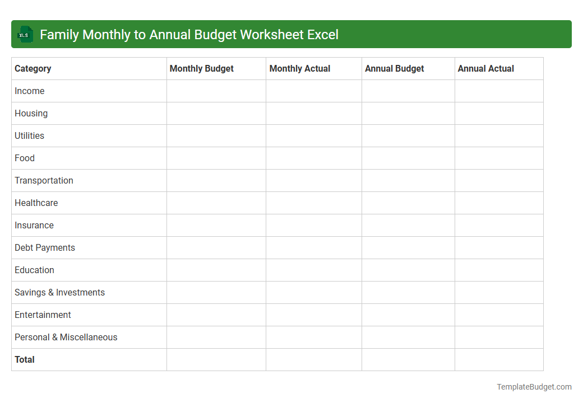The image size is (583, 403).
Task: Select the Utilities category row label
Action: pyautogui.click(x=29, y=135)
